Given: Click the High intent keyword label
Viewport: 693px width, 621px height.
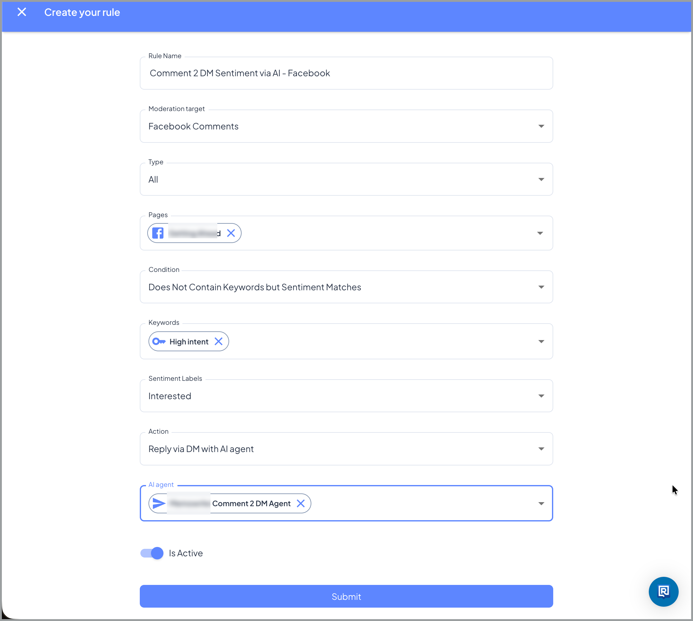Looking at the screenshot, I should point(189,342).
